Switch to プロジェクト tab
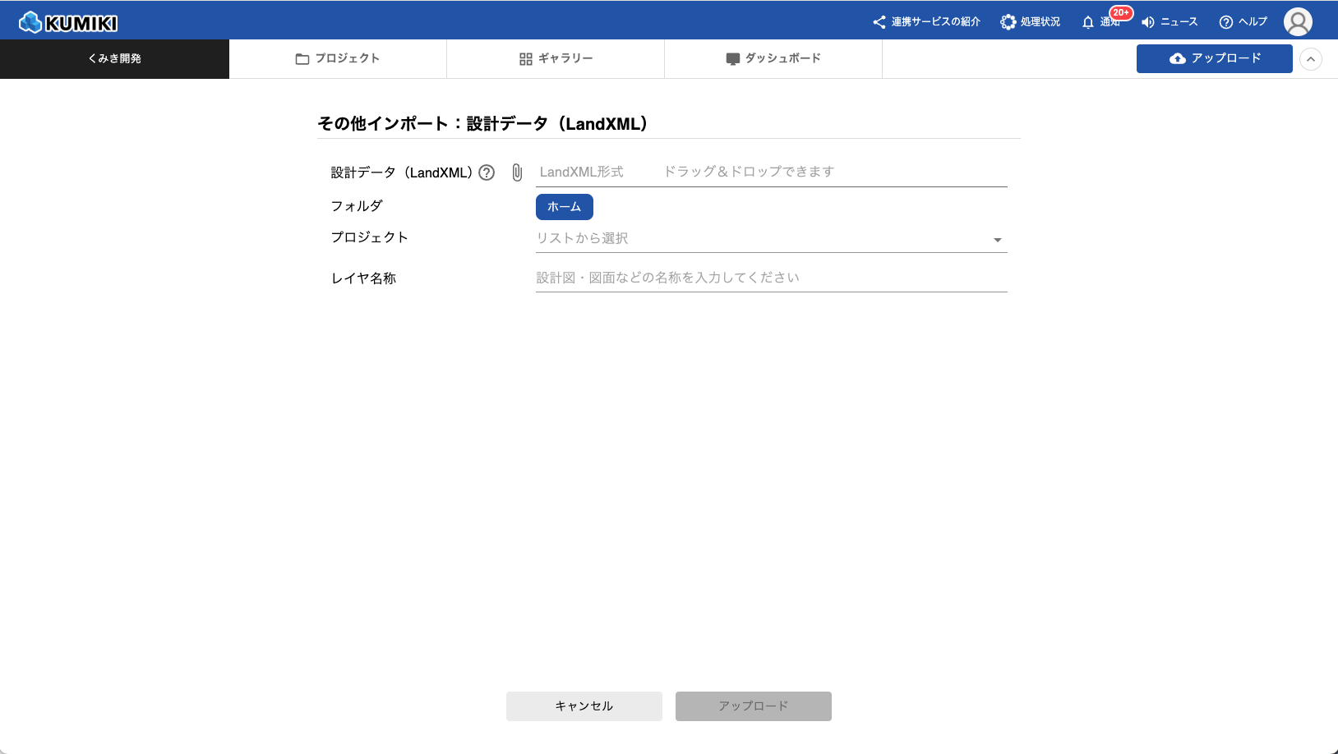This screenshot has width=1338, height=754. coord(338,59)
